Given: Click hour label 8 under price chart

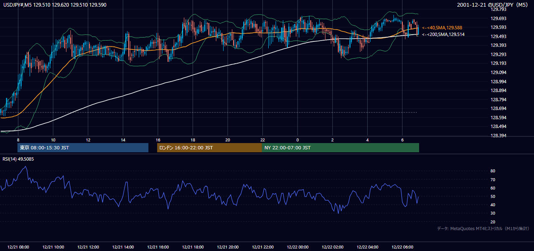Looking at the screenshot, I should pos(18,140).
